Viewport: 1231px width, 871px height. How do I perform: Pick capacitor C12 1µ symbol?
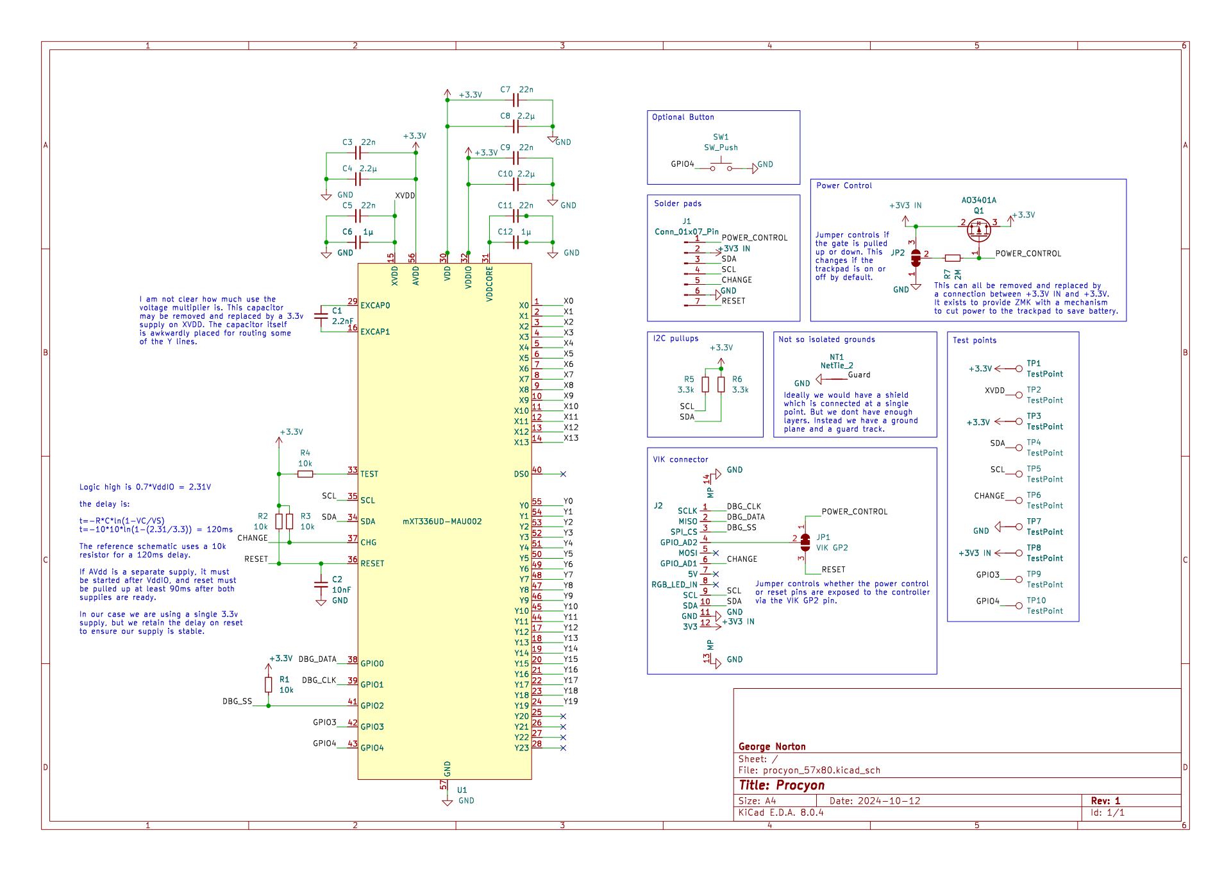pos(515,242)
